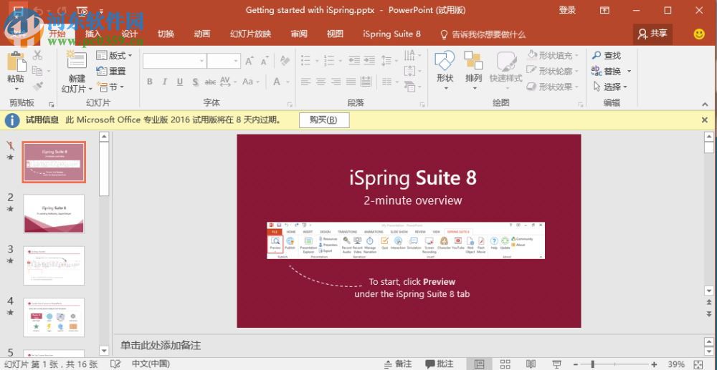Image resolution: width=717 pixels, height=370 pixels.
Task: Click the Decrease Font Size icon
Action: pos(265,61)
